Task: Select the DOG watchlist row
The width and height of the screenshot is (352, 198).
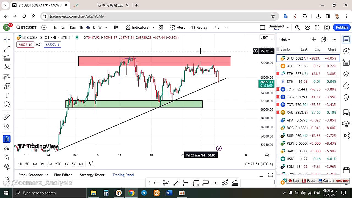Action: pyautogui.click(x=308, y=128)
